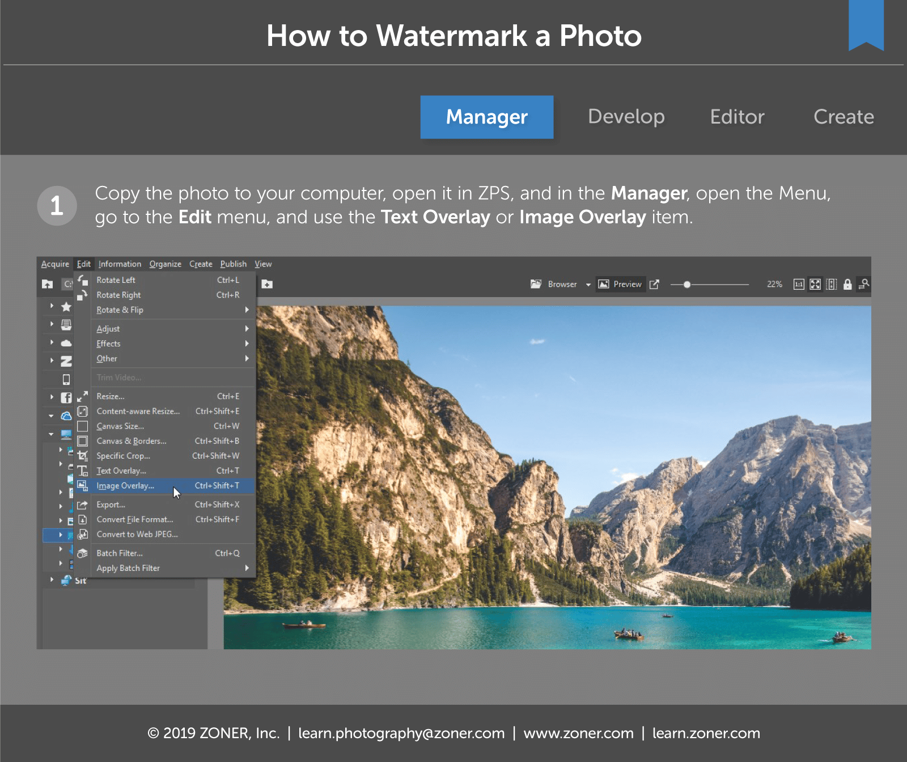Screen dimensions: 907x762
Task: Select the Favorites star icon in sidebar
Action: point(66,307)
